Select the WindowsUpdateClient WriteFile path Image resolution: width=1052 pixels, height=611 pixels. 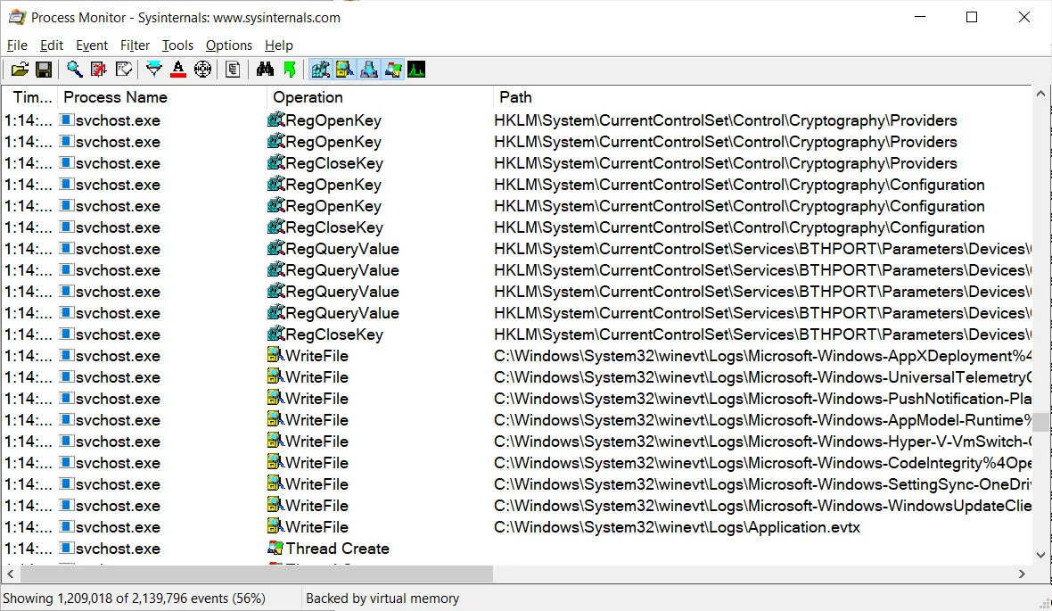(763, 506)
